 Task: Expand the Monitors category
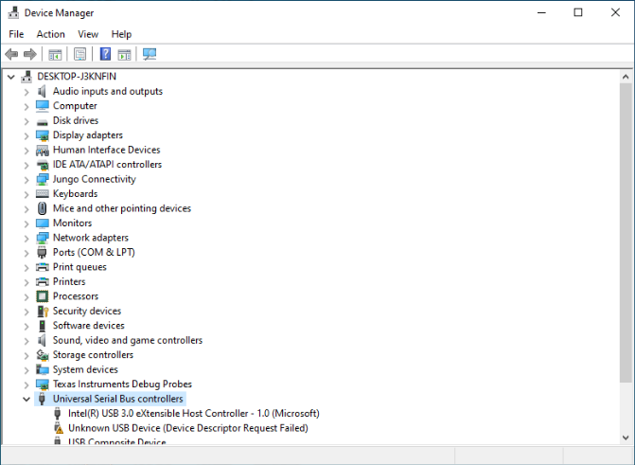(x=26, y=224)
